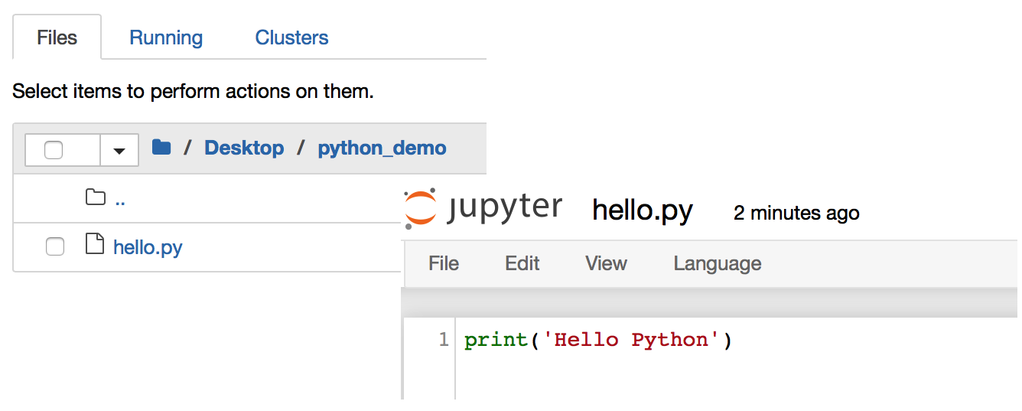Open the Edit menu

[x=522, y=263]
